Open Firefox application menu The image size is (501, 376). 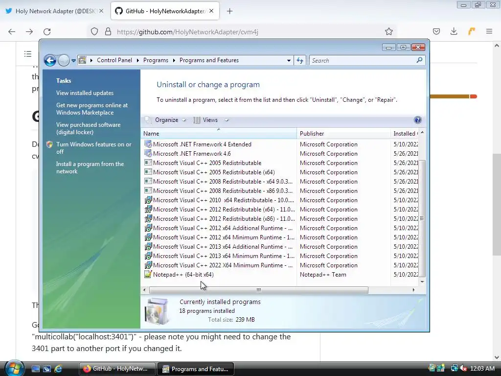click(489, 31)
